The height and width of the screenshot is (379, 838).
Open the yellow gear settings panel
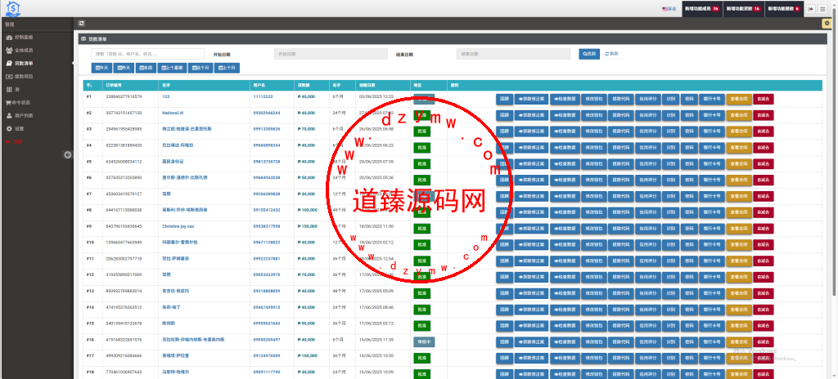(827, 24)
